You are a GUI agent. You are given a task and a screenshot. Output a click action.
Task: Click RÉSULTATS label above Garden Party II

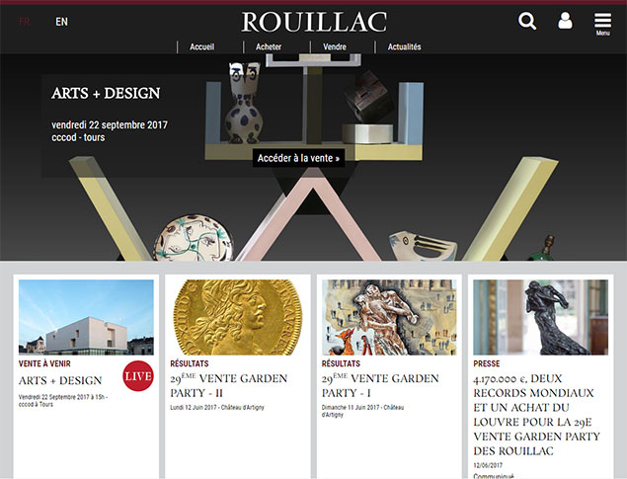coord(190,363)
